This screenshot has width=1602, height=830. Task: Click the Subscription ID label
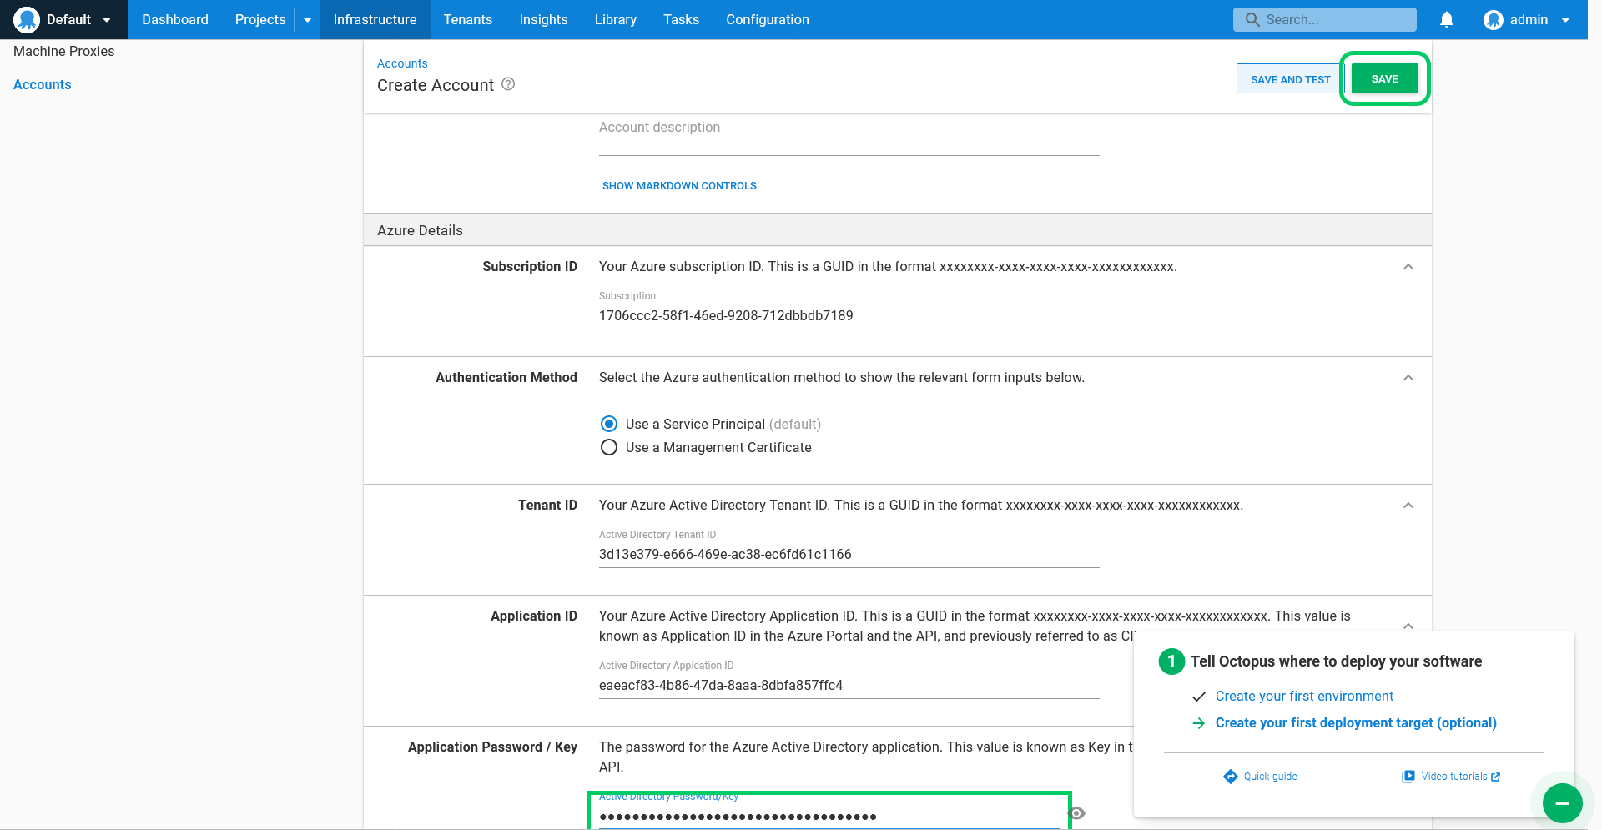tap(530, 266)
